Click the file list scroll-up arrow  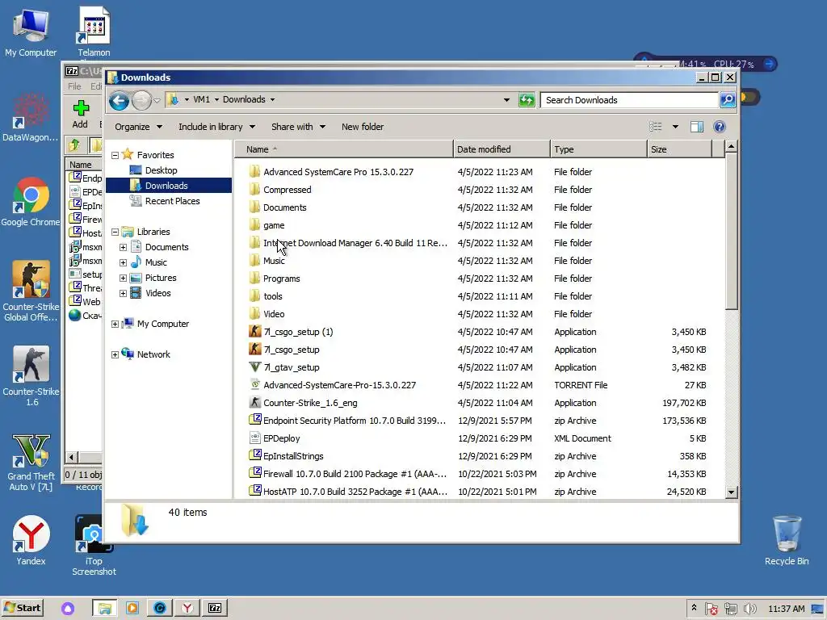click(731, 146)
